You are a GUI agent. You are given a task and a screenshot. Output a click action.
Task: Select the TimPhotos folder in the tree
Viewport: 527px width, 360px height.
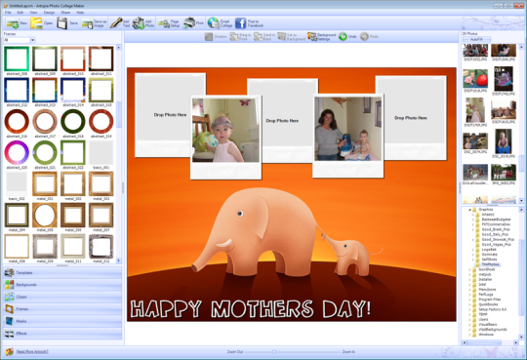point(490,264)
